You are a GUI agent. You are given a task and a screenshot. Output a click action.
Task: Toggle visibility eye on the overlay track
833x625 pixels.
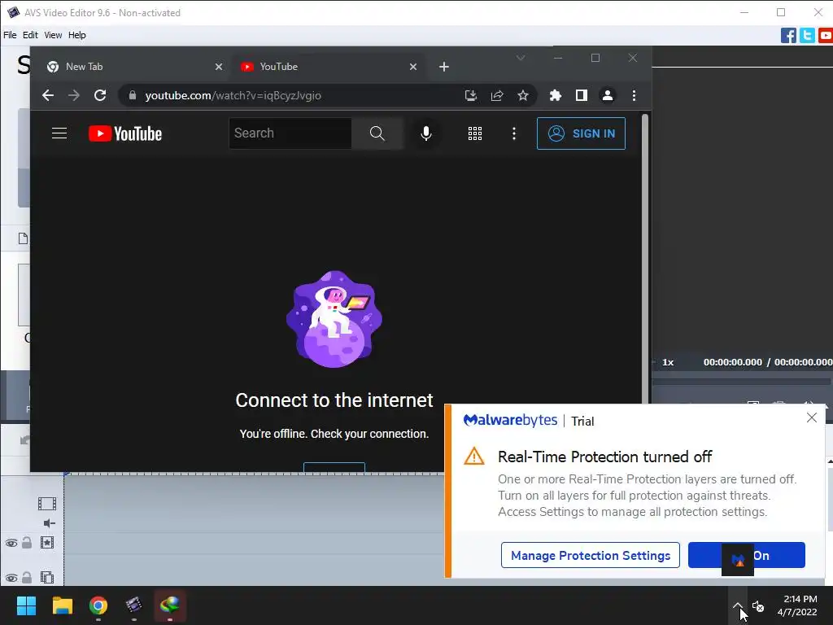pyautogui.click(x=11, y=578)
